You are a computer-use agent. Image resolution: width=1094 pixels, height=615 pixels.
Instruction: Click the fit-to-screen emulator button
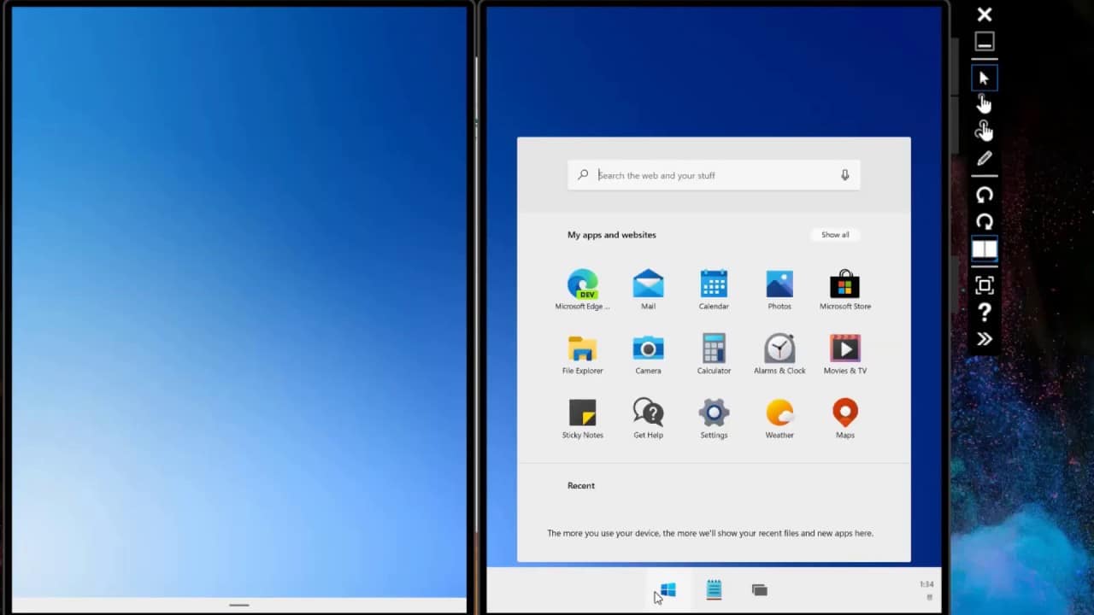click(985, 285)
